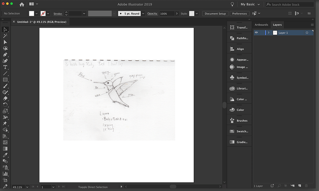Viewport: 319px width, 191px height.
Task: Click Layer 1 target circle
Action: pos(307,33)
